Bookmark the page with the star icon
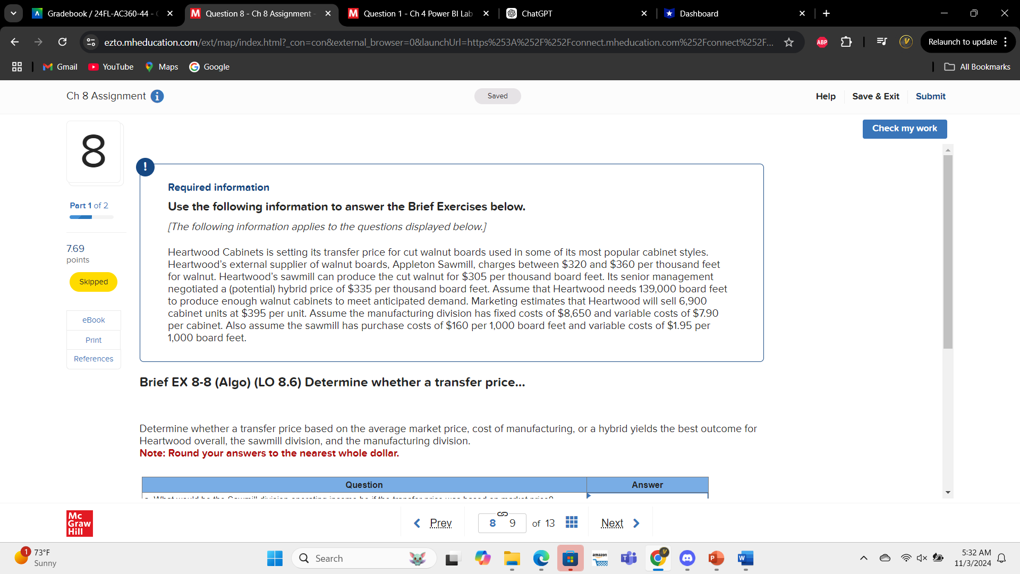The height and width of the screenshot is (574, 1020). pos(790,42)
